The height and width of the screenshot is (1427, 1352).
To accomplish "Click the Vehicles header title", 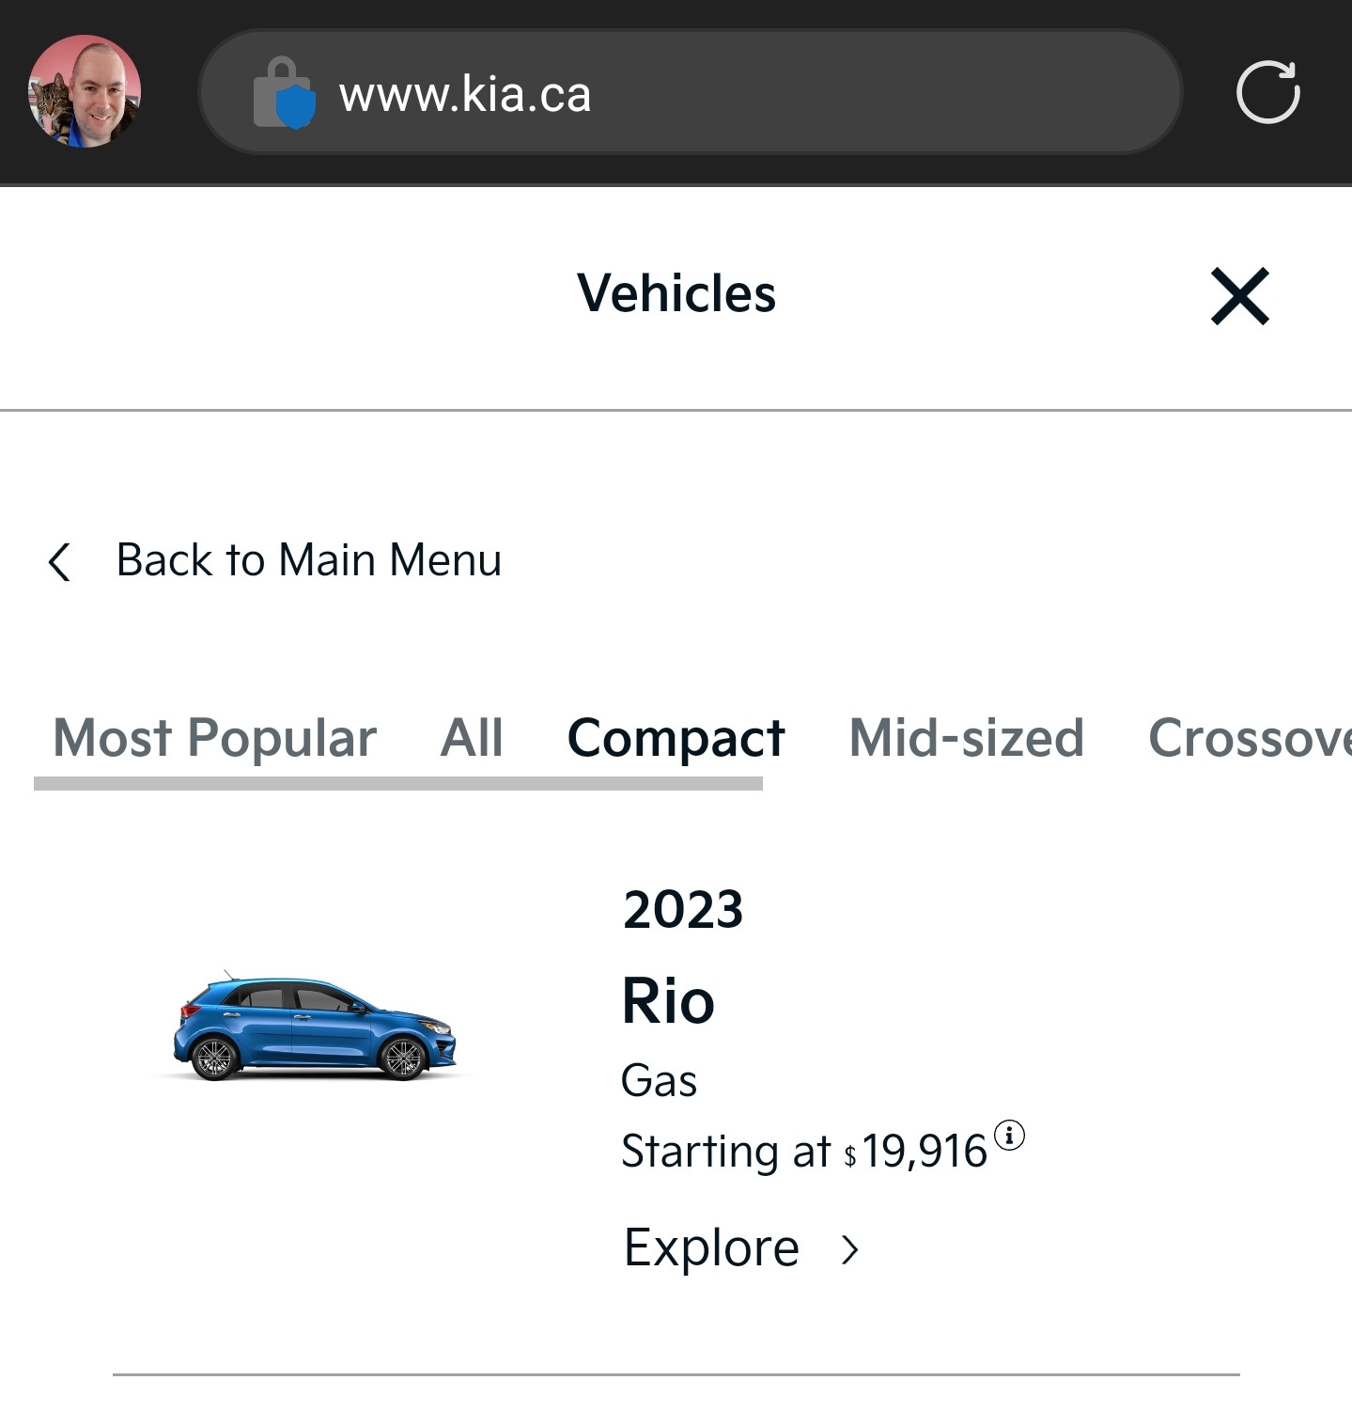I will [676, 293].
